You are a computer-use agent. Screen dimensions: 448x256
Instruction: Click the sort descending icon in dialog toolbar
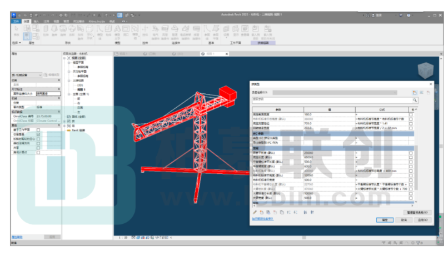point(312,212)
